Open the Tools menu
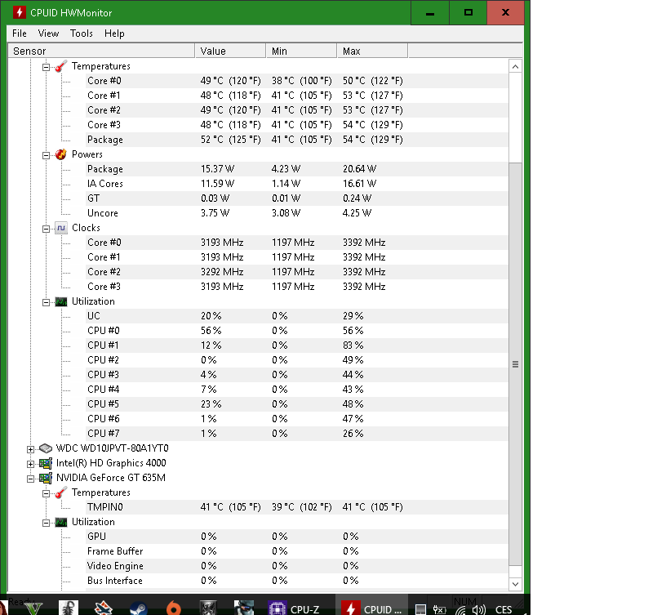This screenshot has width=666, height=615. click(81, 33)
